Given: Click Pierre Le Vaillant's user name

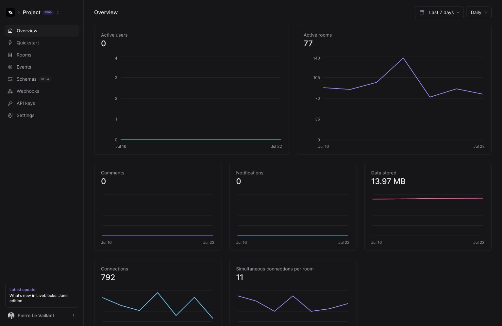Looking at the screenshot, I should (36, 316).
